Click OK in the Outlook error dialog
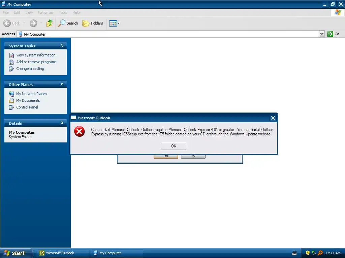This screenshot has width=345, height=258. click(174, 146)
